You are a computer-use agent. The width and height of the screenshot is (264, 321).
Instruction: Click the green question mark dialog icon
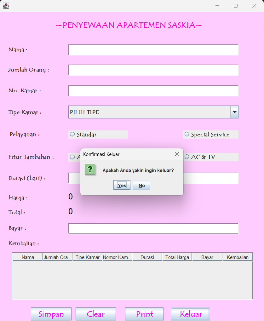click(90, 169)
